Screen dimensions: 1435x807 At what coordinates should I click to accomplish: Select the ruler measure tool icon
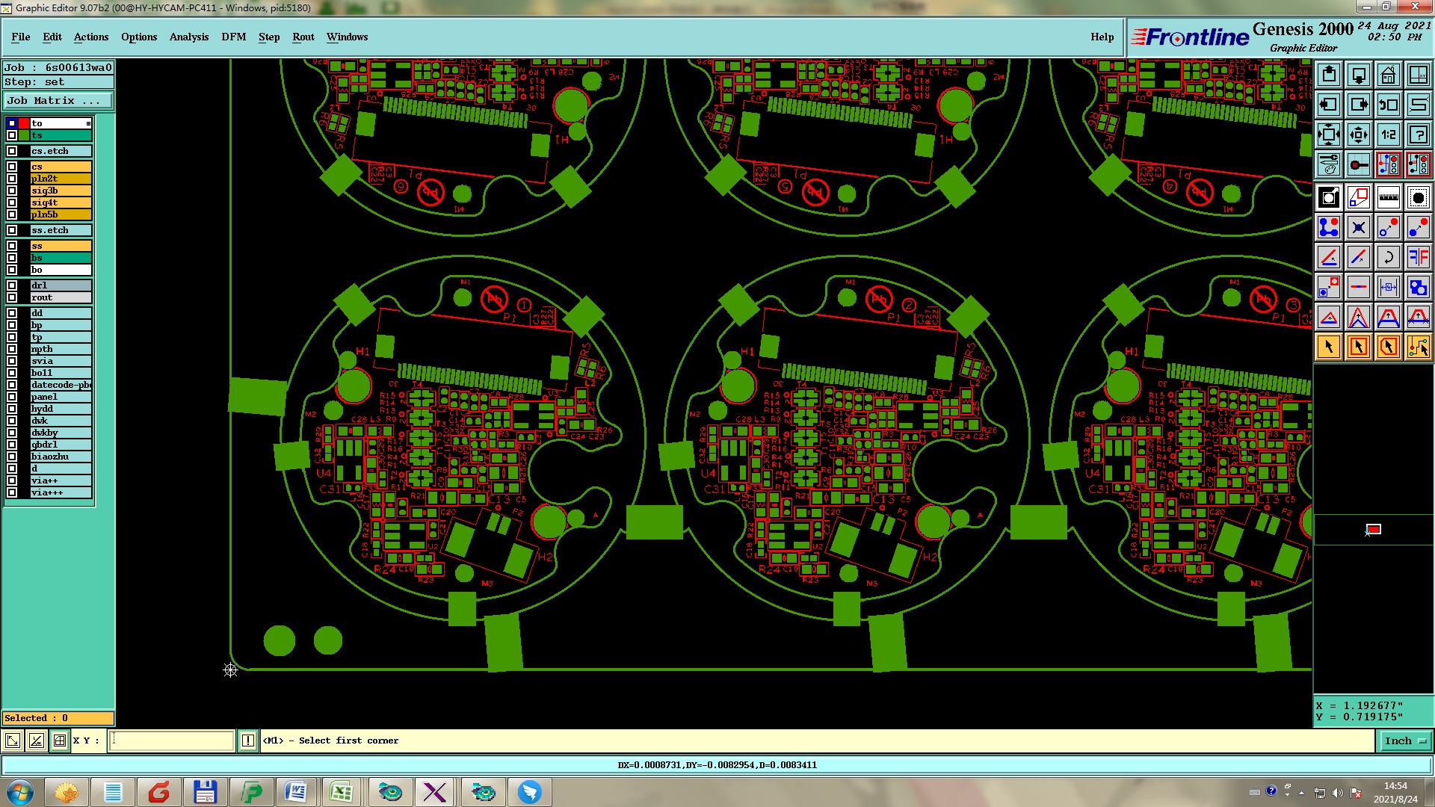pyautogui.click(x=1388, y=197)
